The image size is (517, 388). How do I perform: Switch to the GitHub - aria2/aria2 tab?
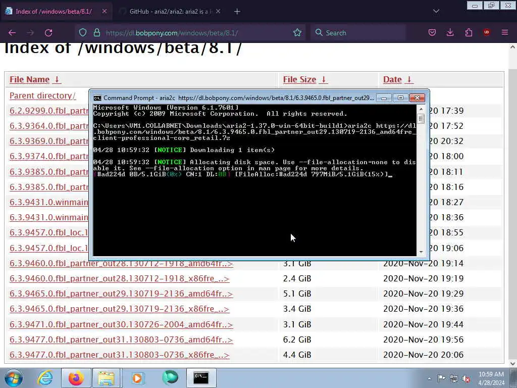169,12
